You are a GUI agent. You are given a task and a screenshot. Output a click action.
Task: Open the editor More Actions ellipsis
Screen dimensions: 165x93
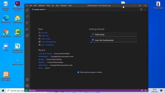click(x=145, y=10)
